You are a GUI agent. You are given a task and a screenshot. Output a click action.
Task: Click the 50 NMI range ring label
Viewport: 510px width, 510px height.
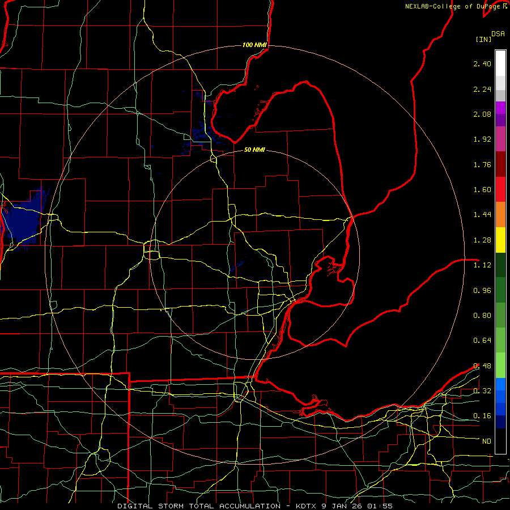(254, 150)
